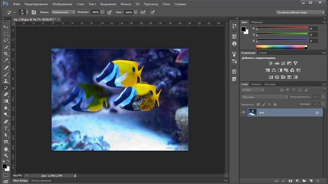This screenshot has height=184, width=328.
Task: Open the Color panel flyout menu
Action: click(324, 22)
